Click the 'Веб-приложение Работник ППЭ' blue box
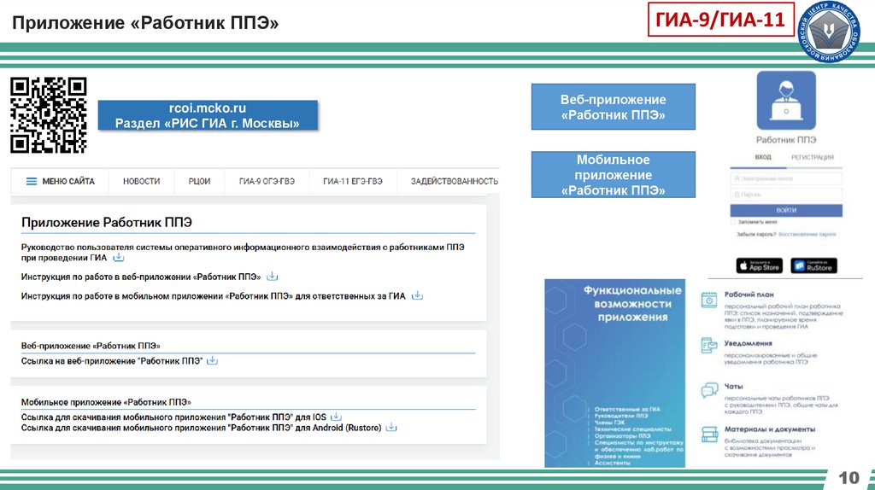 pos(614,107)
